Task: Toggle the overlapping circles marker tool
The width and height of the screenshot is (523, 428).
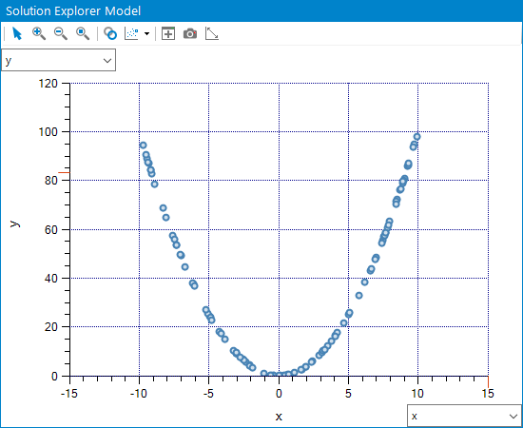Action: tap(110, 33)
